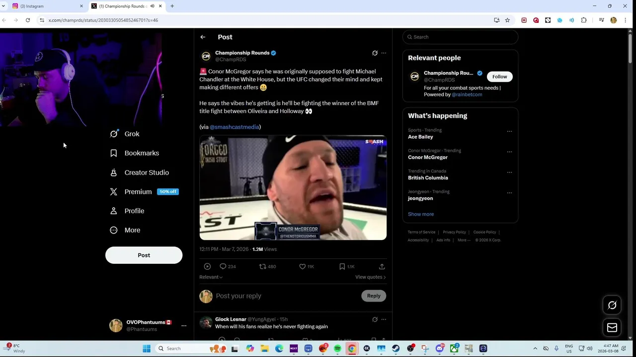Open the View quotes link
Viewport: 636px width, 357px height.
(x=370, y=277)
